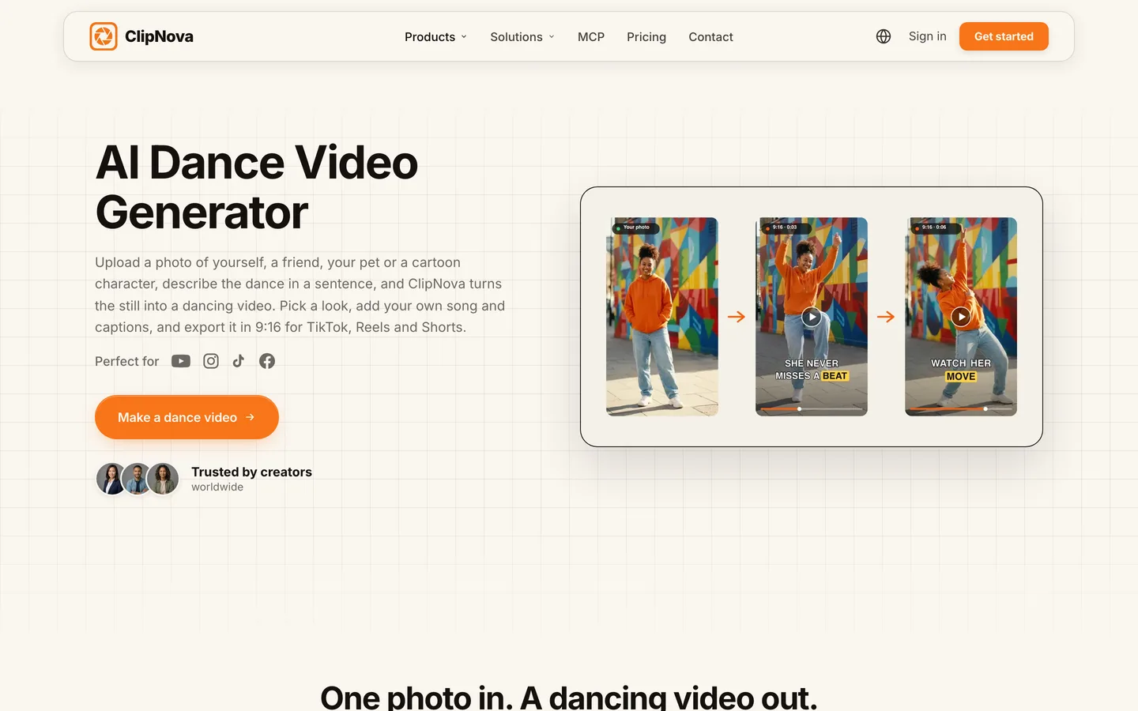Viewport: 1138px width, 711px height.
Task: Open the Contact page
Action: coord(710,37)
